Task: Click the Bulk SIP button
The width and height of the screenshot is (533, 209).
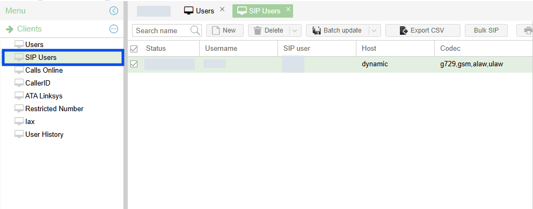Action: (486, 30)
